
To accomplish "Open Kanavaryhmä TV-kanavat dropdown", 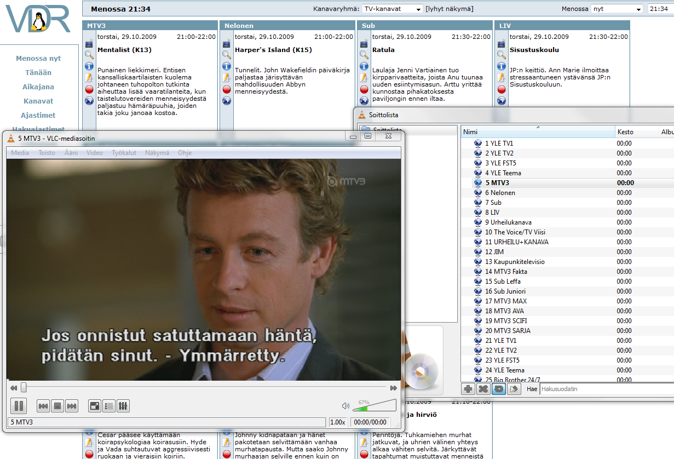I will click(393, 9).
